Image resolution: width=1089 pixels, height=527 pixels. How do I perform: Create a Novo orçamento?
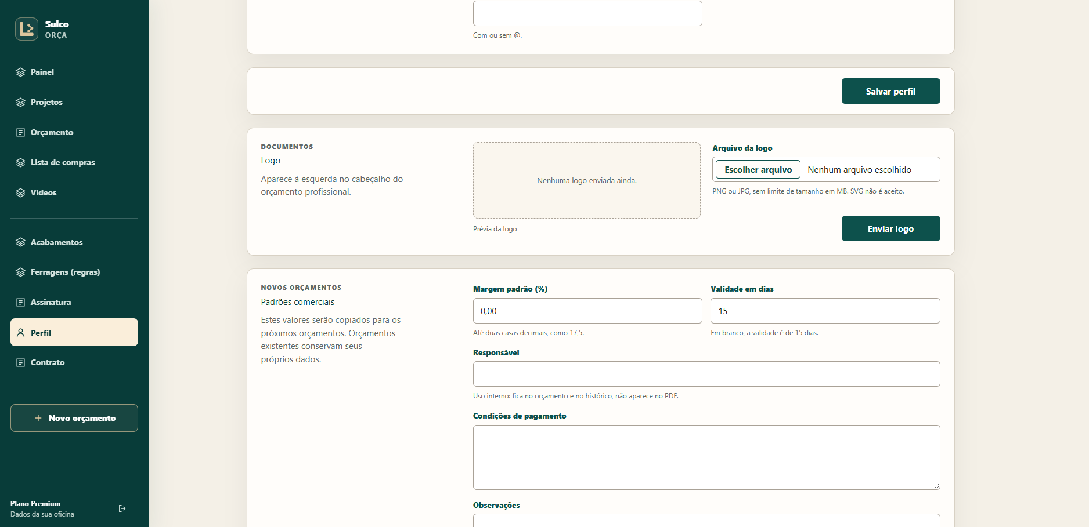click(74, 418)
